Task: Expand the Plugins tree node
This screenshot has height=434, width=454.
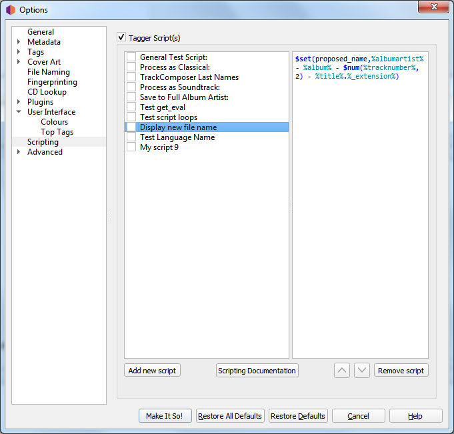Action: 19,102
